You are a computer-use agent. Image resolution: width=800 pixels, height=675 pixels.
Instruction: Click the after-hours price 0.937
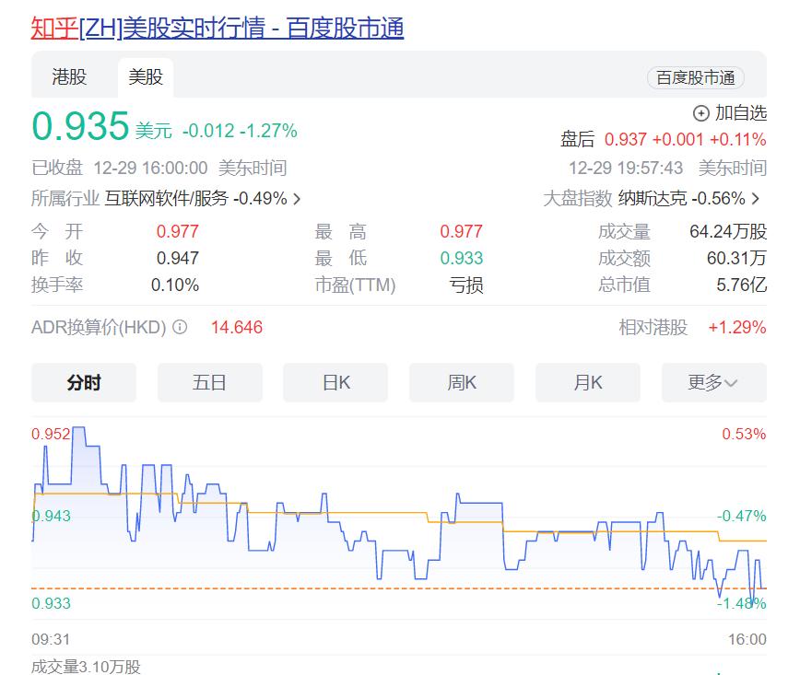click(626, 139)
